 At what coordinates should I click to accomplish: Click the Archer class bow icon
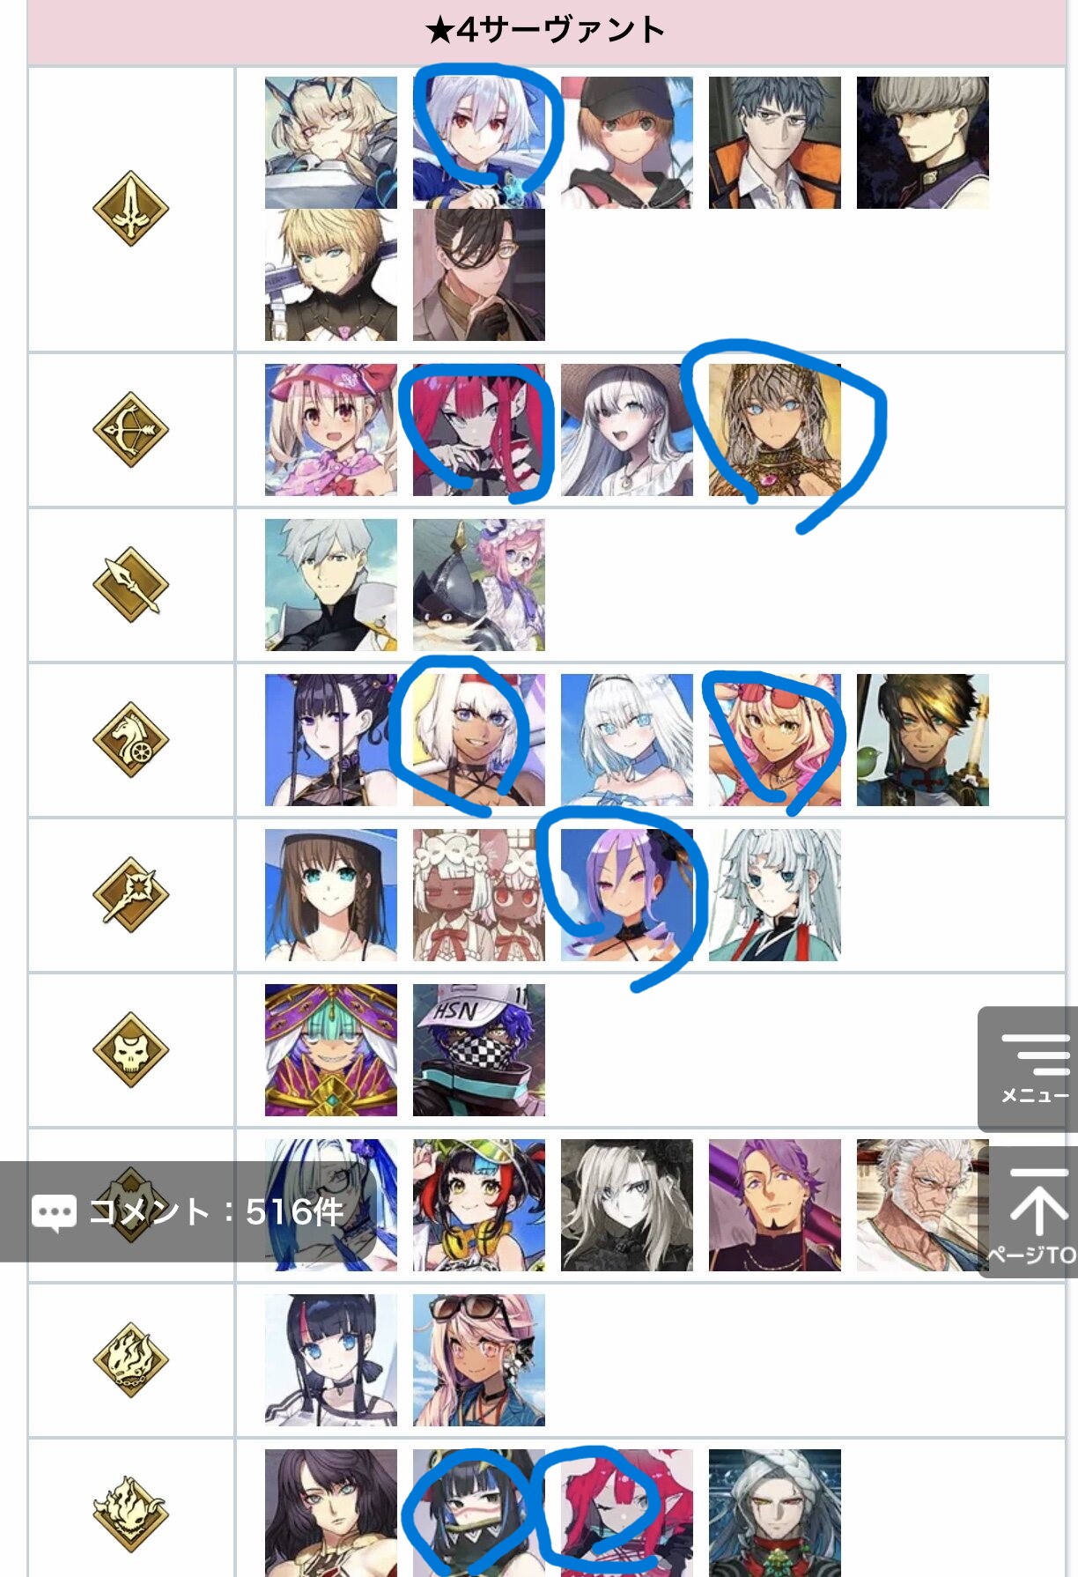click(130, 430)
